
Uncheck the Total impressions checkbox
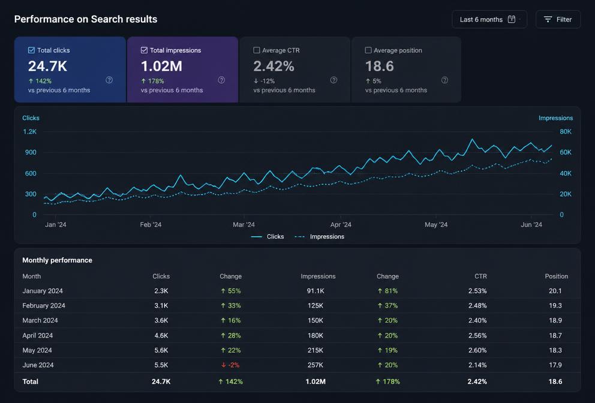(x=144, y=50)
